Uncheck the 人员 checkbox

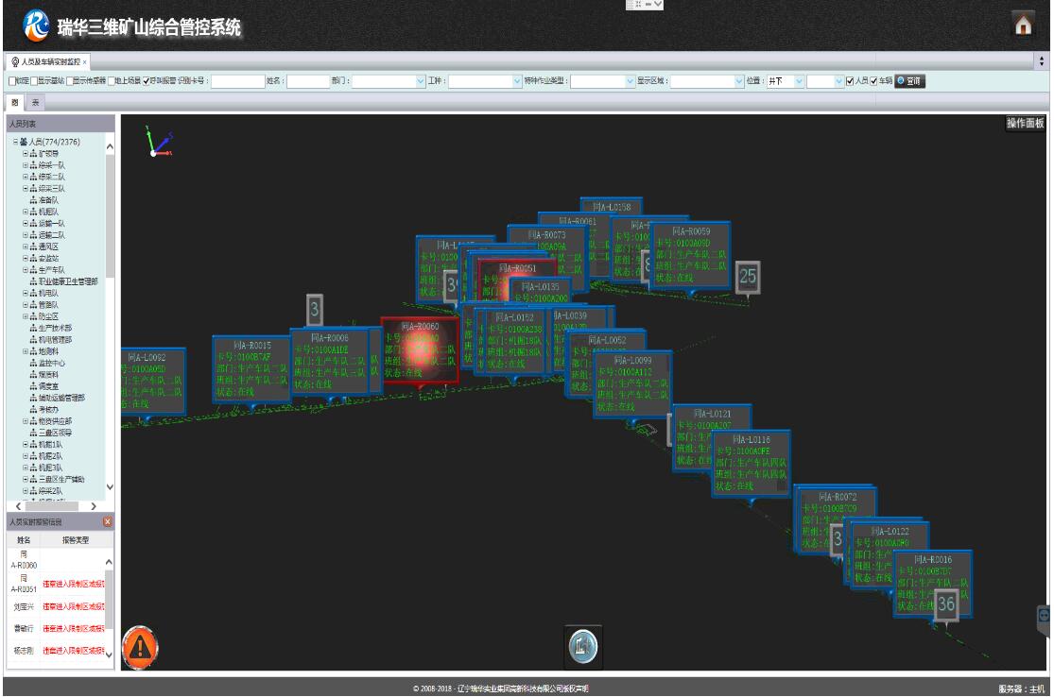pyautogui.click(x=851, y=81)
